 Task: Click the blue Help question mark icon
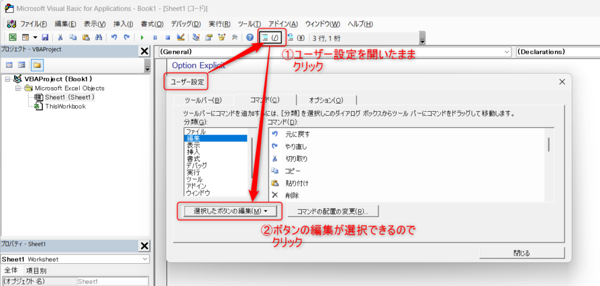point(250,37)
